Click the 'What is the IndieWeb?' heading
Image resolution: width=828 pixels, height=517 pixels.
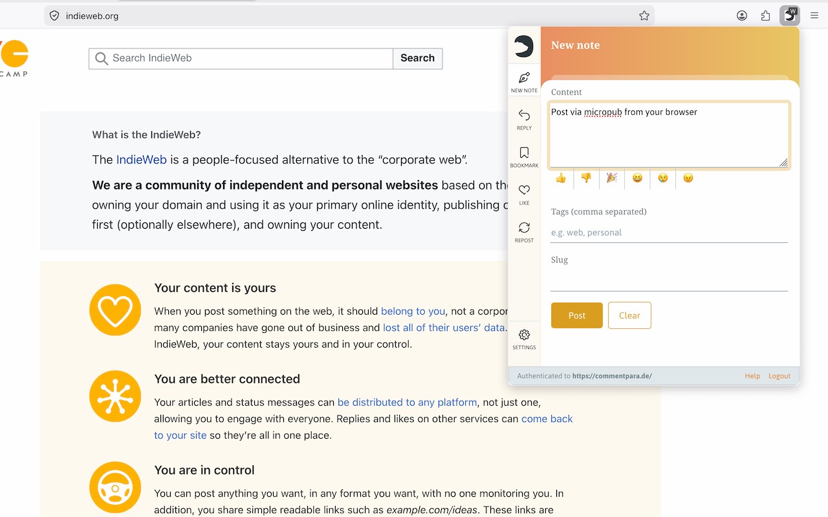pos(147,135)
